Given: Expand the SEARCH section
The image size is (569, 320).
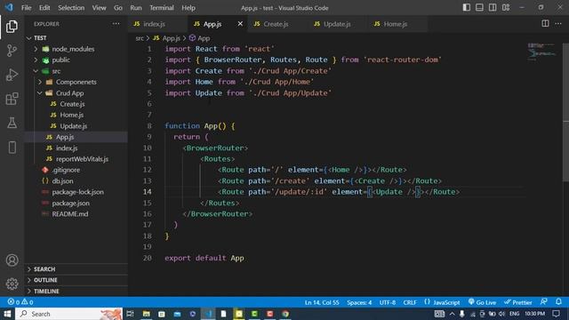Looking at the screenshot, I should (x=76, y=268).
